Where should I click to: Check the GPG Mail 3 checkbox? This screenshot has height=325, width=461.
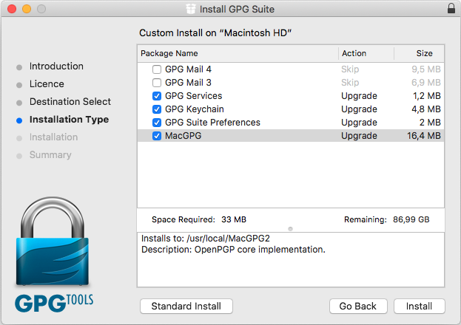[157, 83]
